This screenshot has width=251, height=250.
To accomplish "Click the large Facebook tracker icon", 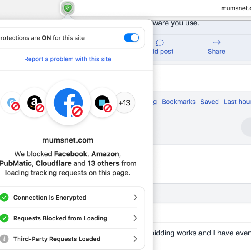I will pyautogui.click(x=68, y=102).
